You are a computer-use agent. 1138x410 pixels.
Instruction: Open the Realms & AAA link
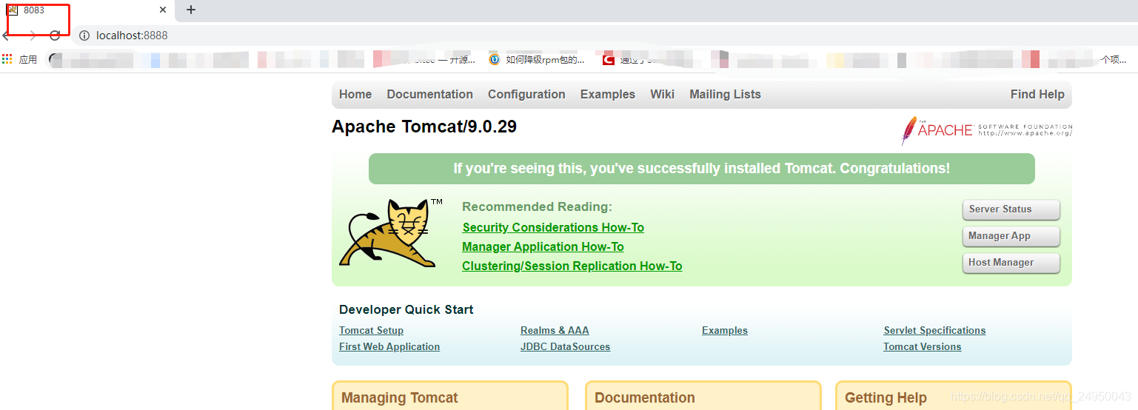coord(555,330)
